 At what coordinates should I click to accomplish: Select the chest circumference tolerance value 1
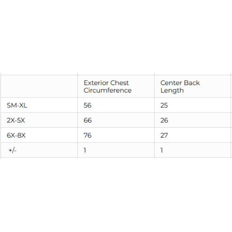(85, 150)
